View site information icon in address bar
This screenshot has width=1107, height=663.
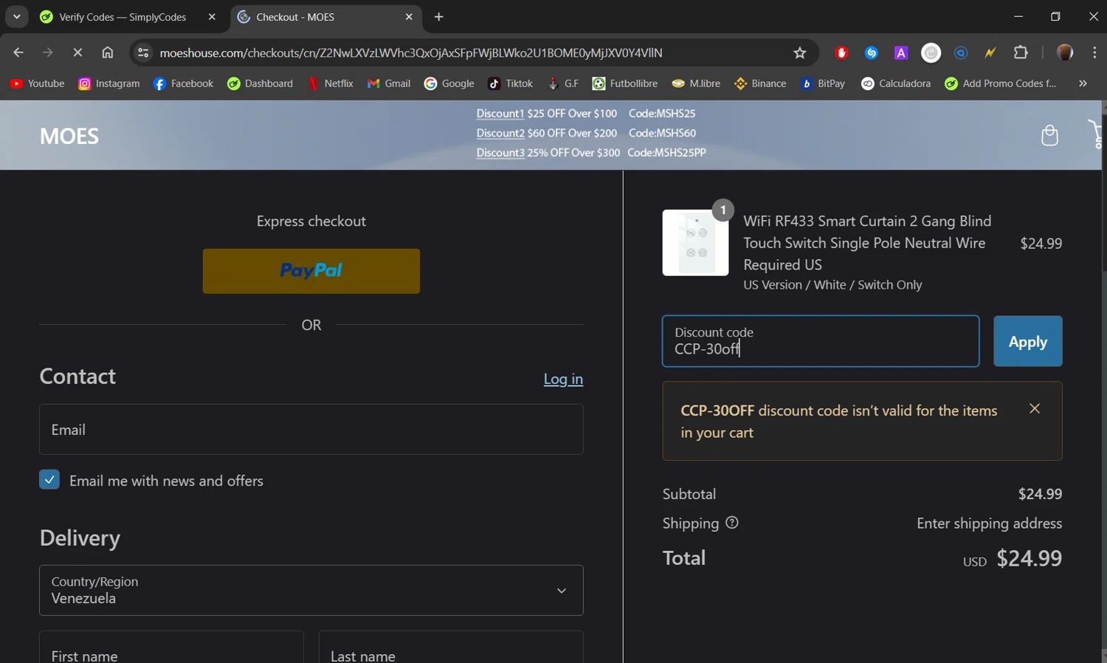(x=143, y=52)
